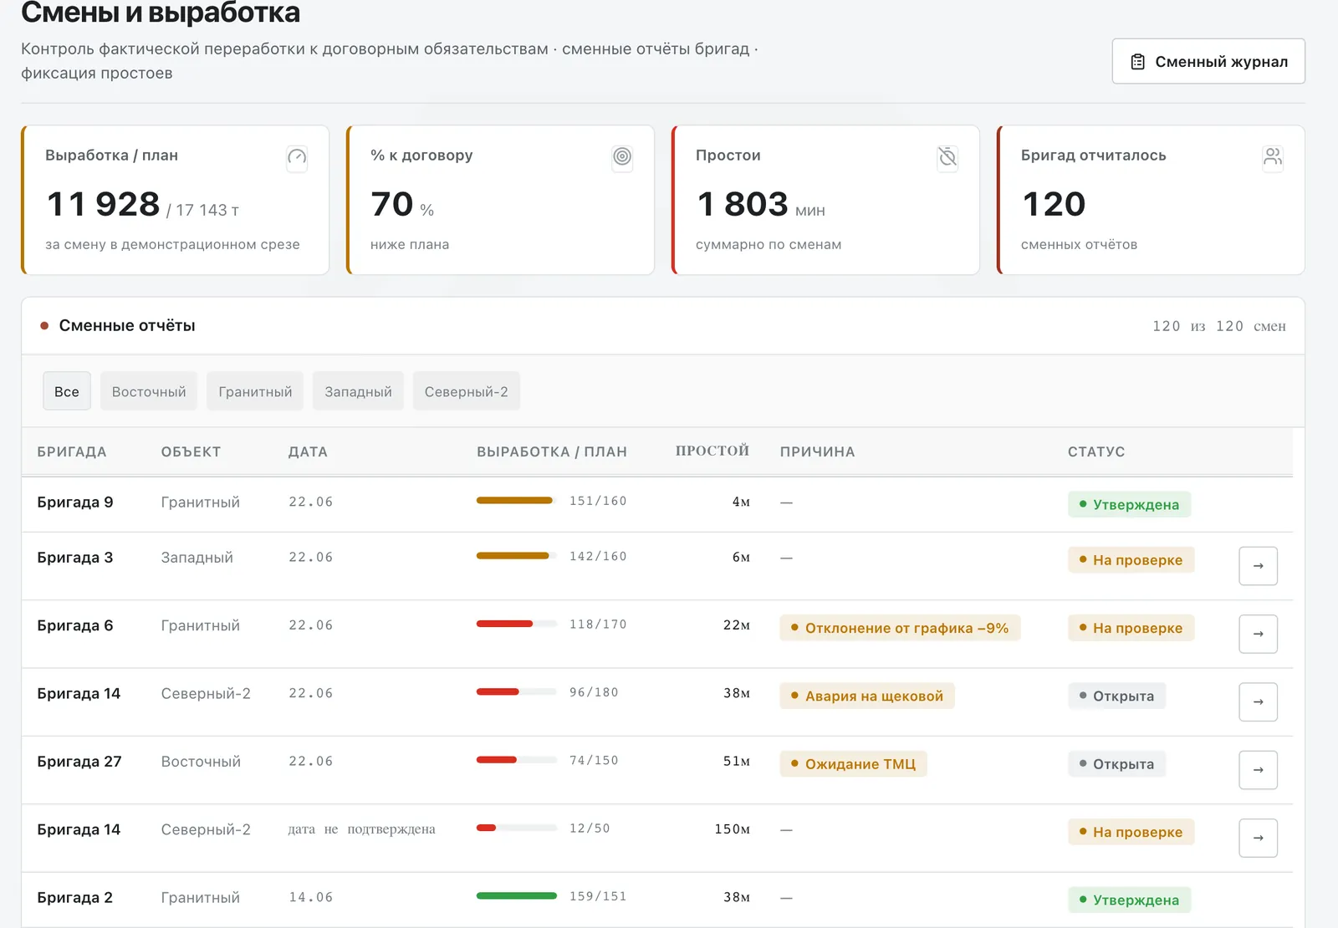Click the 1 803 downtime value
The height and width of the screenshot is (928, 1338).
[x=743, y=204]
